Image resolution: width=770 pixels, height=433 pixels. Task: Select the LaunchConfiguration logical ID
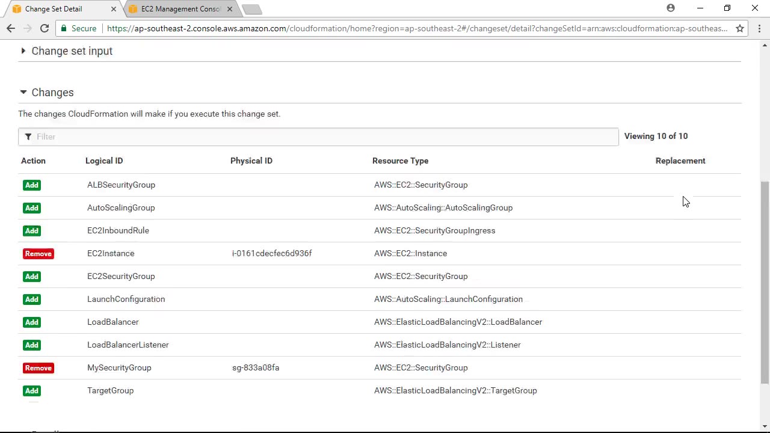pyautogui.click(x=126, y=299)
